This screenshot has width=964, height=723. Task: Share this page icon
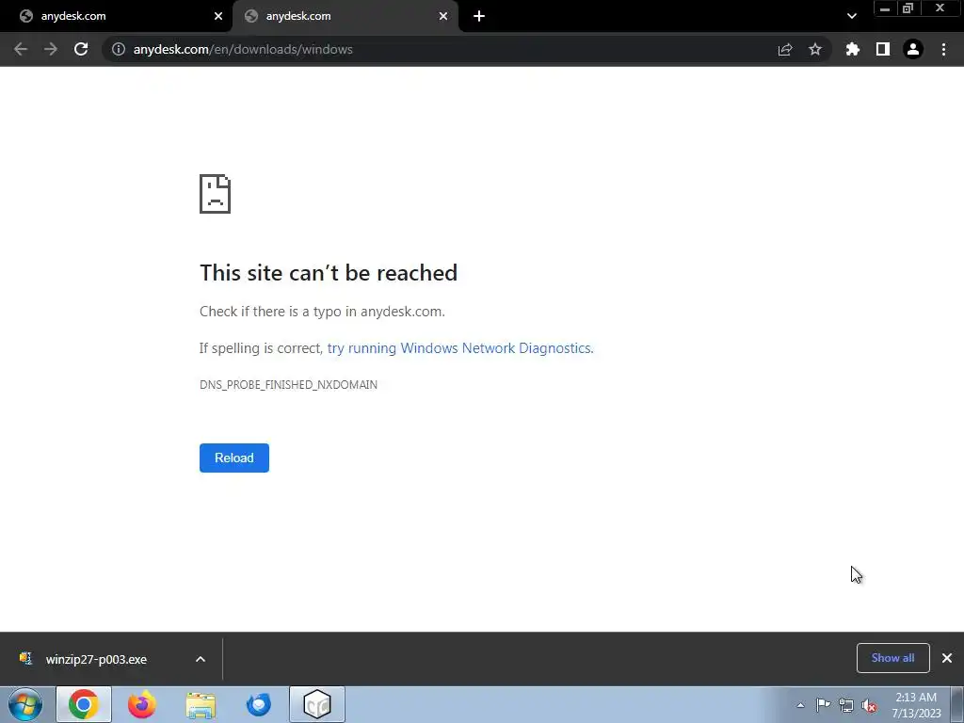(785, 49)
